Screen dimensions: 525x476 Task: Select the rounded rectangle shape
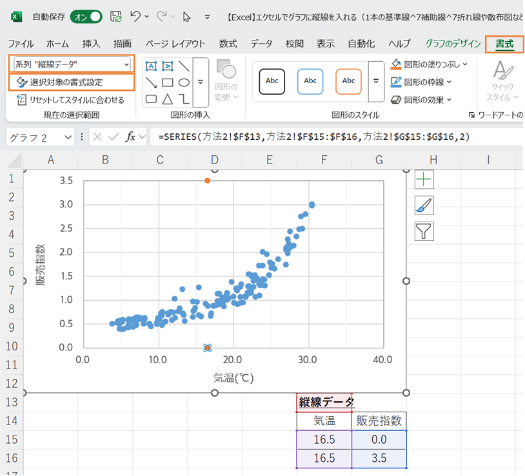click(x=151, y=99)
